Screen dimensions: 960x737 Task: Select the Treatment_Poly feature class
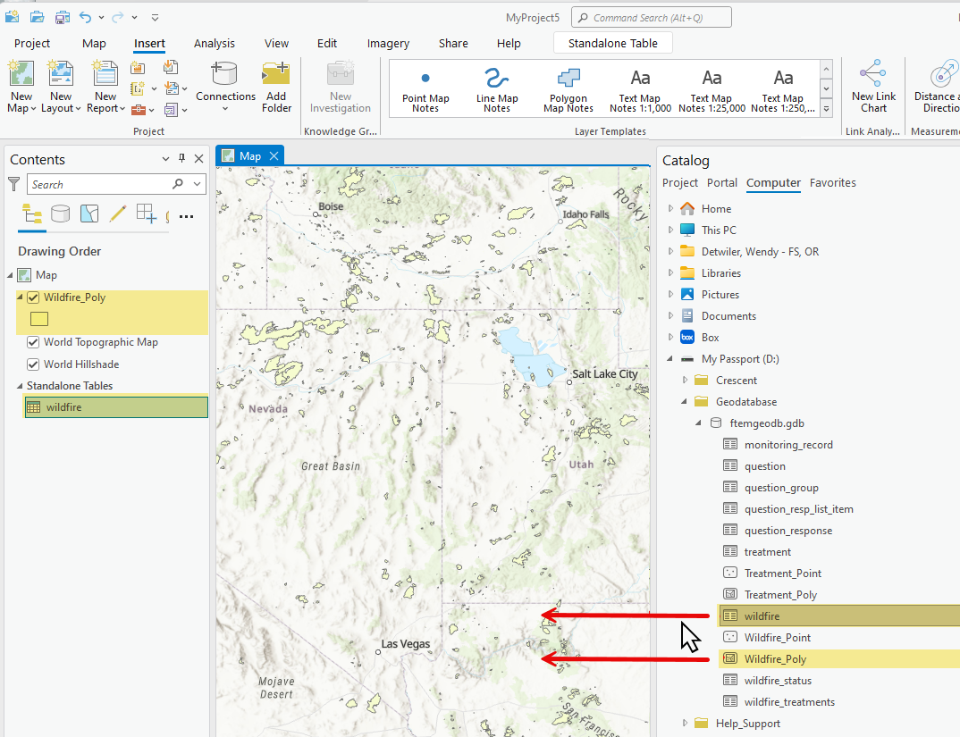(x=780, y=594)
